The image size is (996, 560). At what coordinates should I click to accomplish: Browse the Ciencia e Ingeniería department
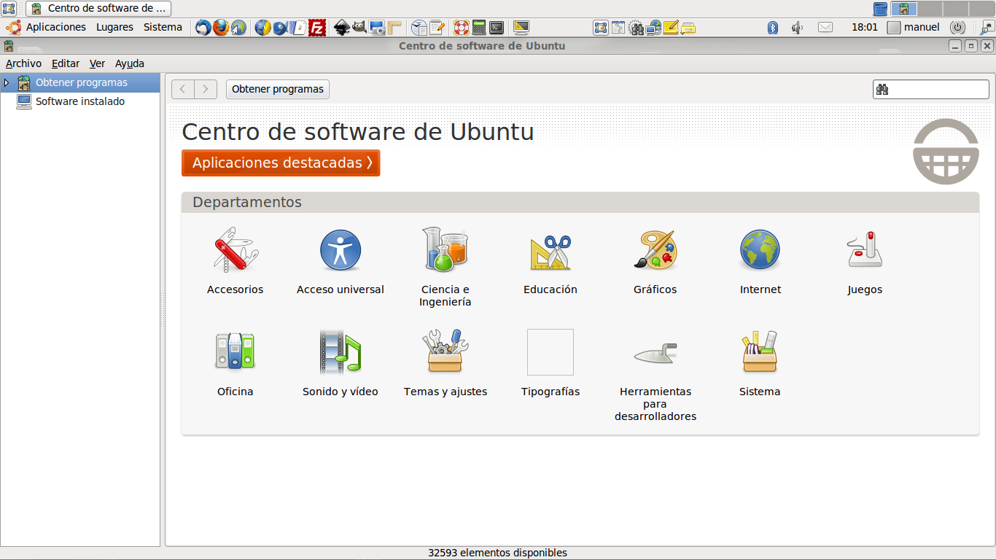click(445, 250)
